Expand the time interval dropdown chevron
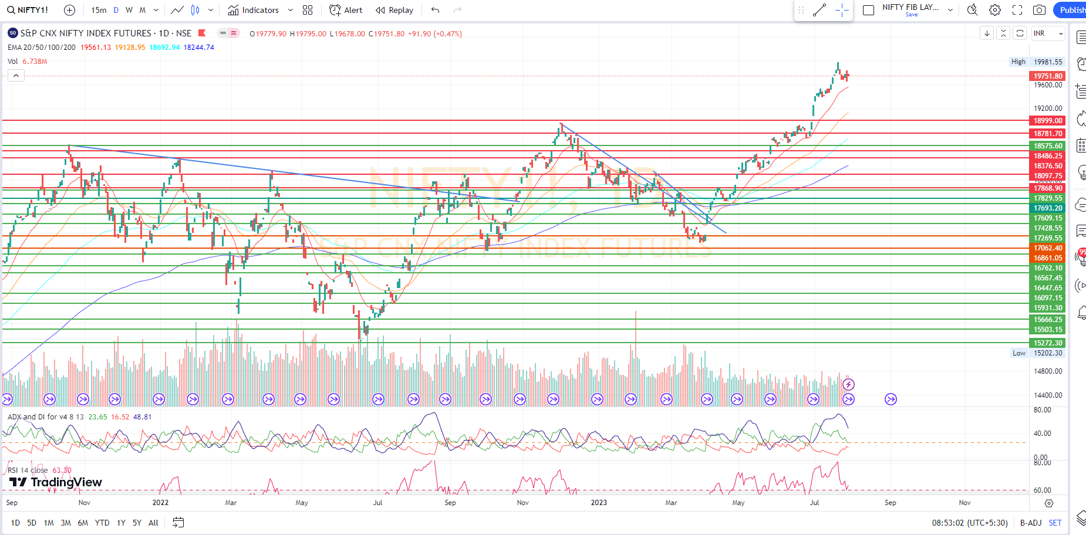 pyautogui.click(x=156, y=10)
